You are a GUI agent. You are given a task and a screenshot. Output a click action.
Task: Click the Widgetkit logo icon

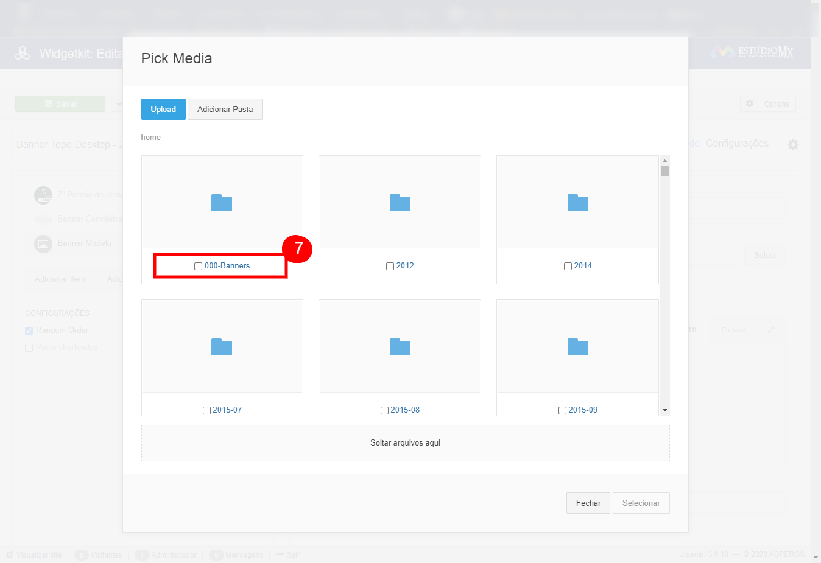(x=23, y=54)
